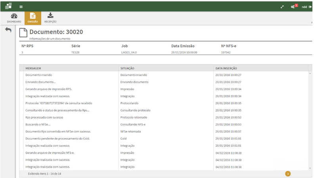Open the Dashboard tab

[x=14, y=18]
